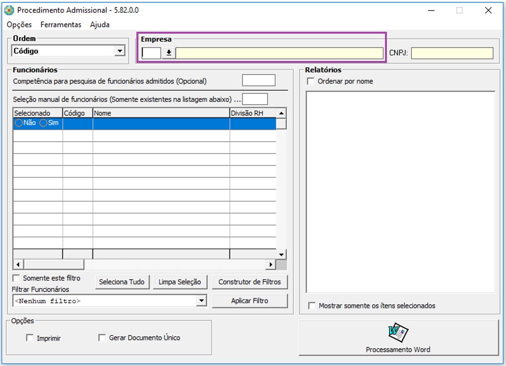The width and height of the screenshot is (506, 366).
Task: Expand the Filtrar Funcionários dropdown
Action: (x=201, y=301)
